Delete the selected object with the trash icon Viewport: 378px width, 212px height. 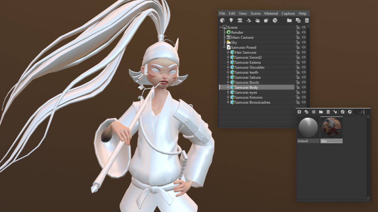307,20
